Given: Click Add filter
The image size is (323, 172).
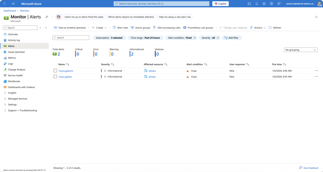Looking at the screenshot, I should pyautogui.click(x=232, y=38).
